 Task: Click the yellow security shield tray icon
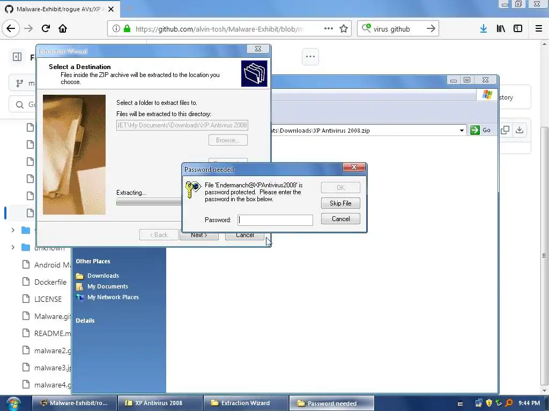489,403
